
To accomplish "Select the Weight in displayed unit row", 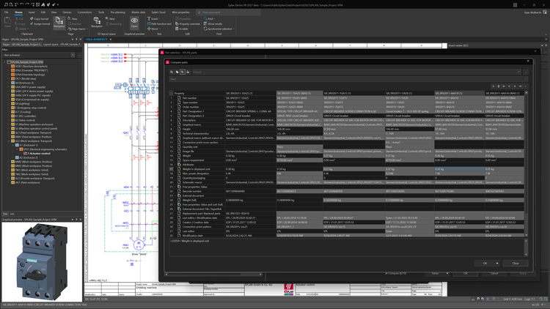I will click(x=347, y=169).
